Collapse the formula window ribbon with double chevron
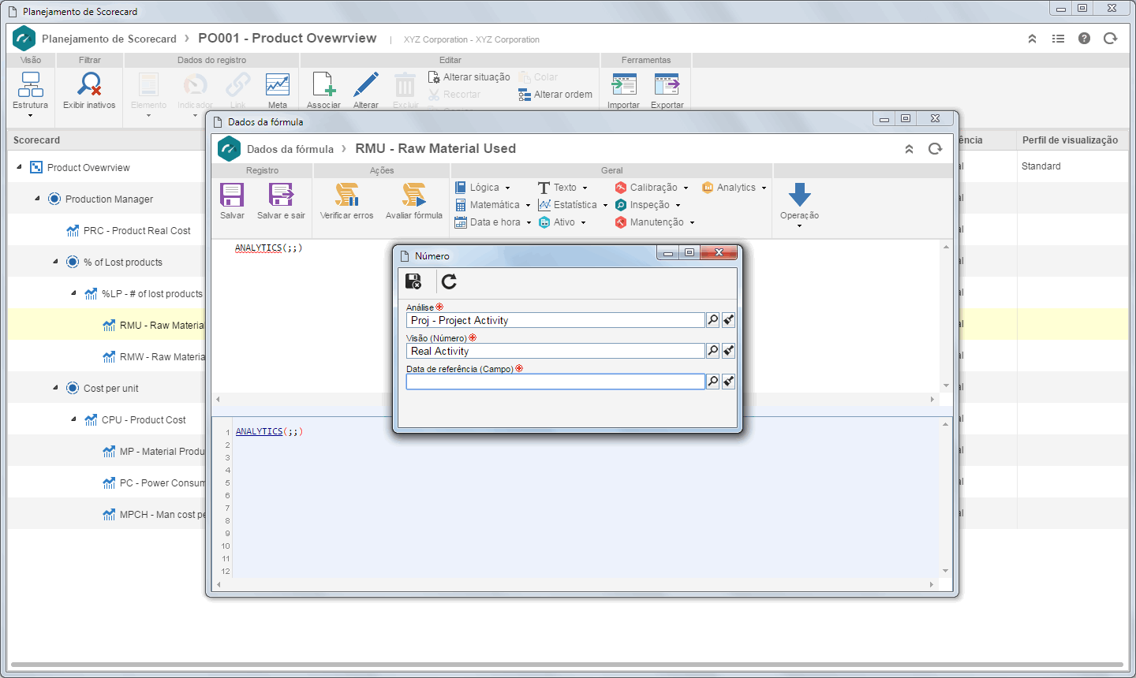Screen dimensions: 1136x678 tap(909, 149)
